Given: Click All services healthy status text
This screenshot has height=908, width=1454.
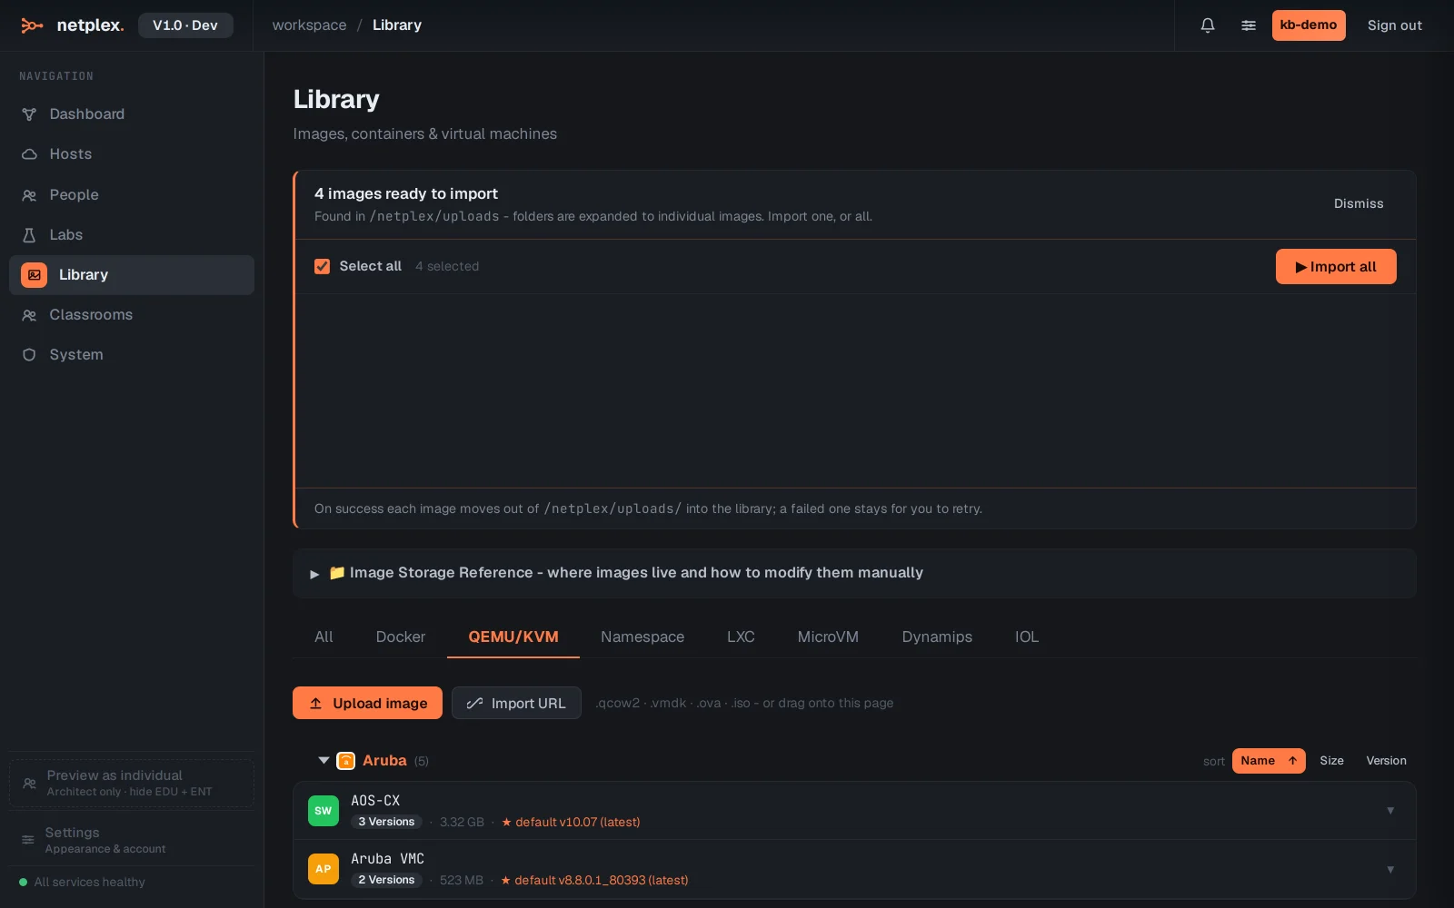Looking at the screenshot, I should [x=89, y=882].
